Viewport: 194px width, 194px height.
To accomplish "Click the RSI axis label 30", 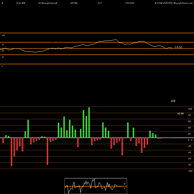I will pos(3,57).
